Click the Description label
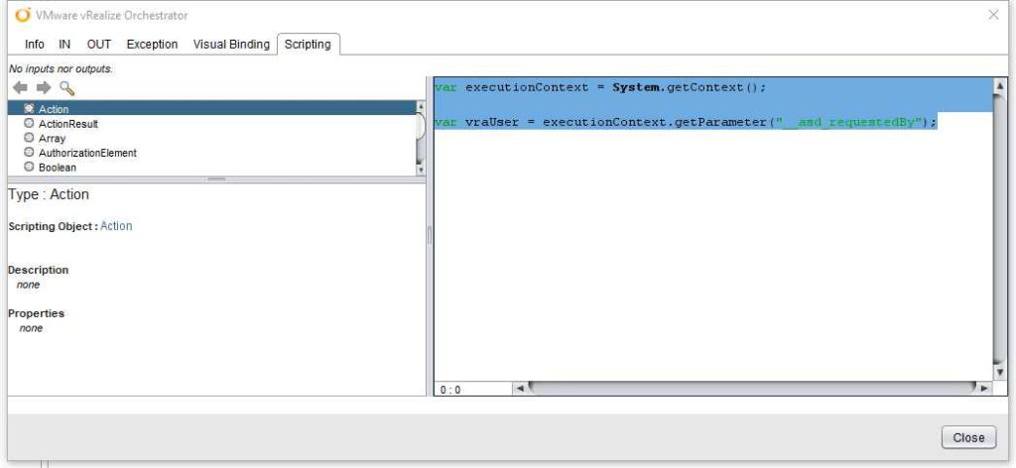The image size is (1016, 468). 39,270
